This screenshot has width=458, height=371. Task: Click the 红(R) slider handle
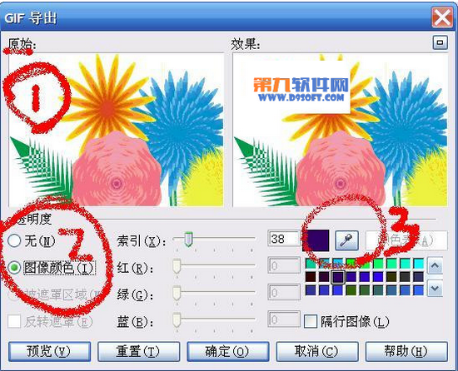pyautogui.click(x=177, y=265)
